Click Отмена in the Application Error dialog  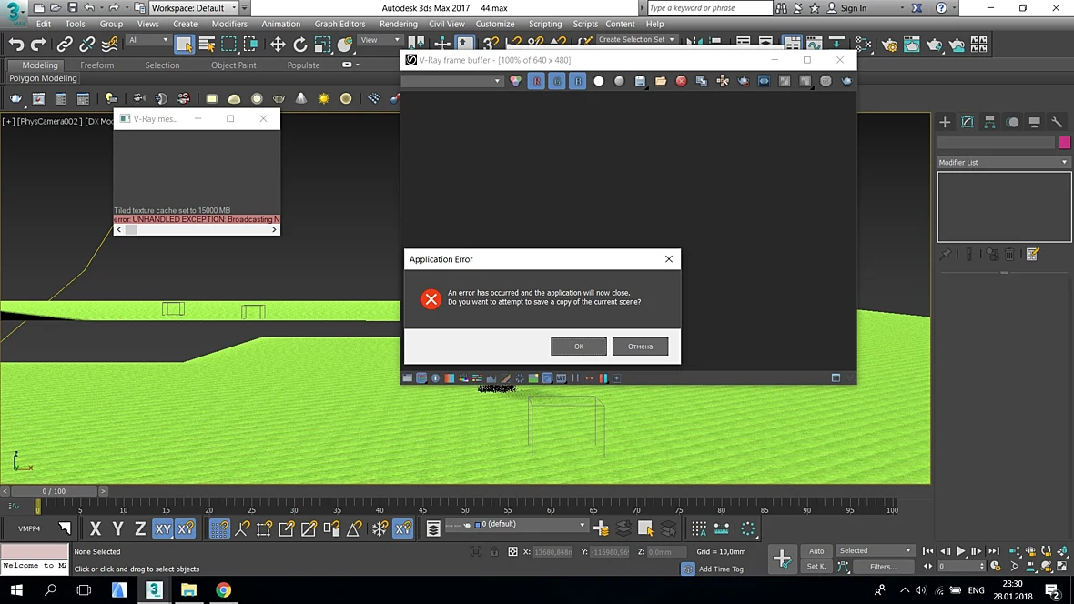pyautogui.click(x=641, y=347)
